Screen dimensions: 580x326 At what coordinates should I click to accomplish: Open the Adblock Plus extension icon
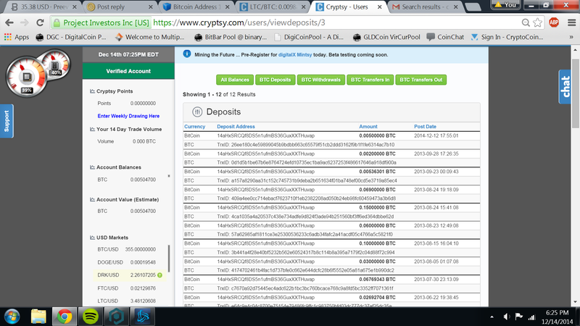(x=554, y=22)
